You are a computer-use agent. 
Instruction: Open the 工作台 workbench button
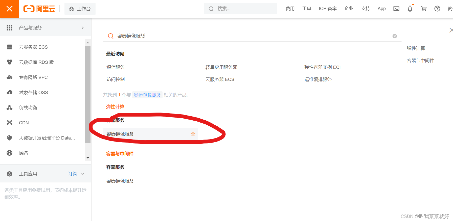click(x=80, y=9)
